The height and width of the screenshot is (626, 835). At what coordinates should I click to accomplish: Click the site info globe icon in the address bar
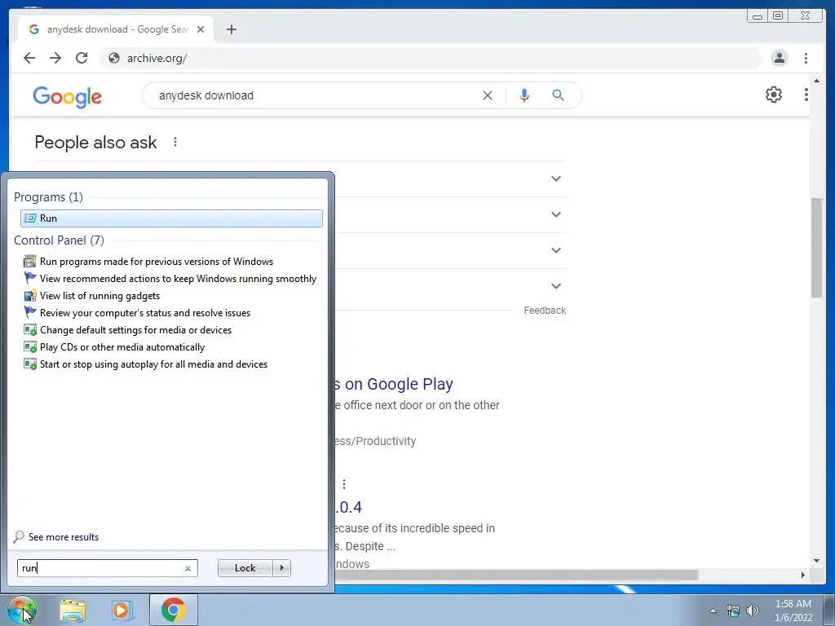114,58
